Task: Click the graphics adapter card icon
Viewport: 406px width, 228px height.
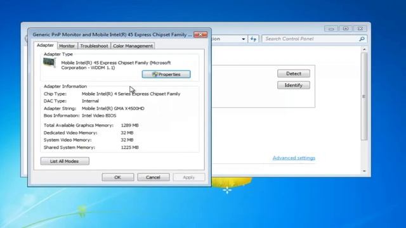Action: (x=49, y=63)
